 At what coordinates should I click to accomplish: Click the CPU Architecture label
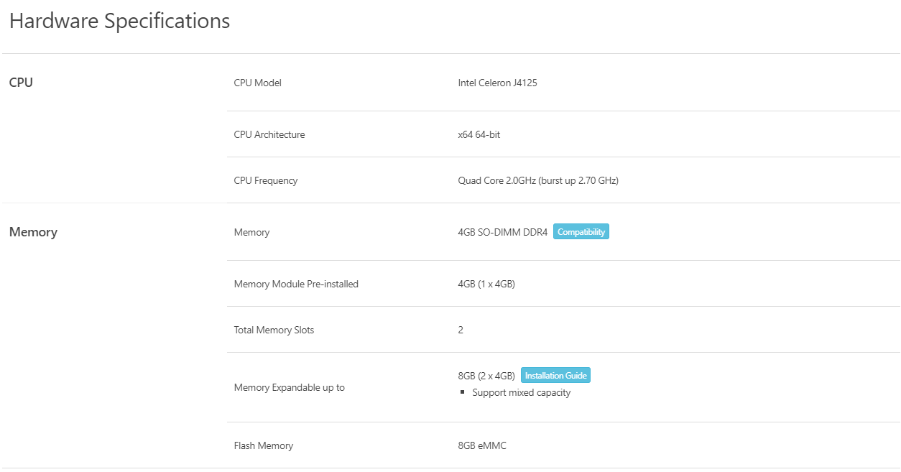pyautogui.click(x=269, y=134)
